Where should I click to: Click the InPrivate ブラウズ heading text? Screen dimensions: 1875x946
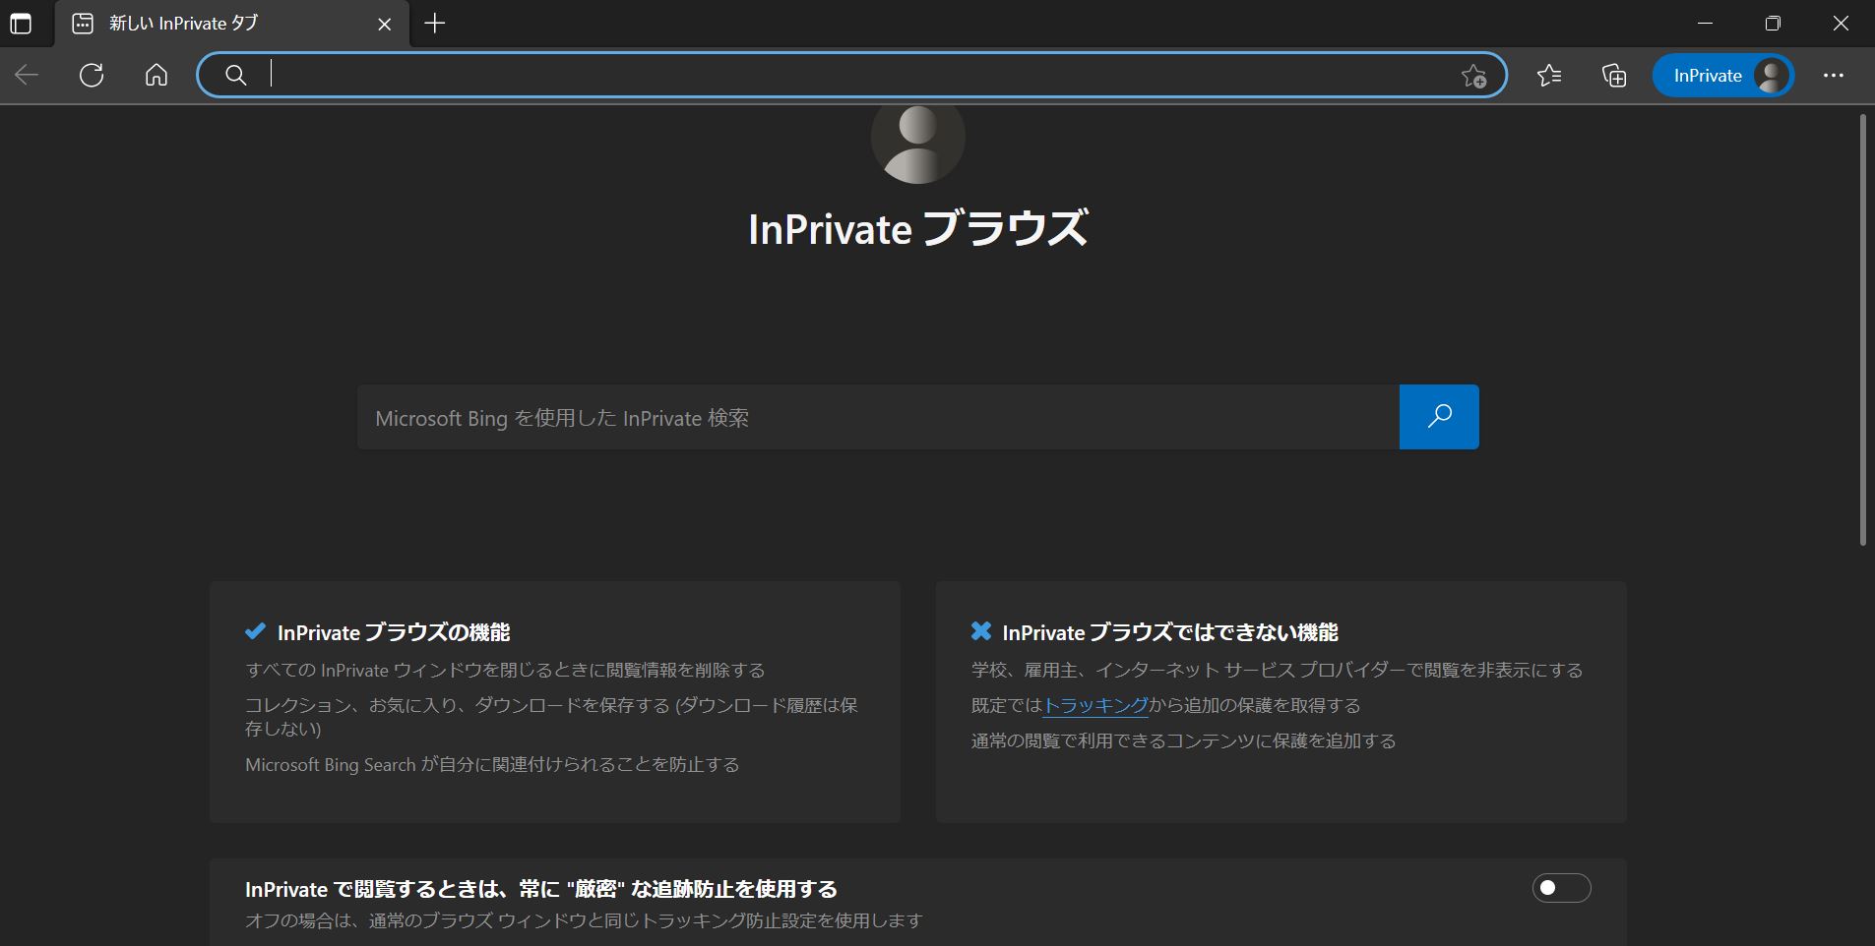[917, 228]
